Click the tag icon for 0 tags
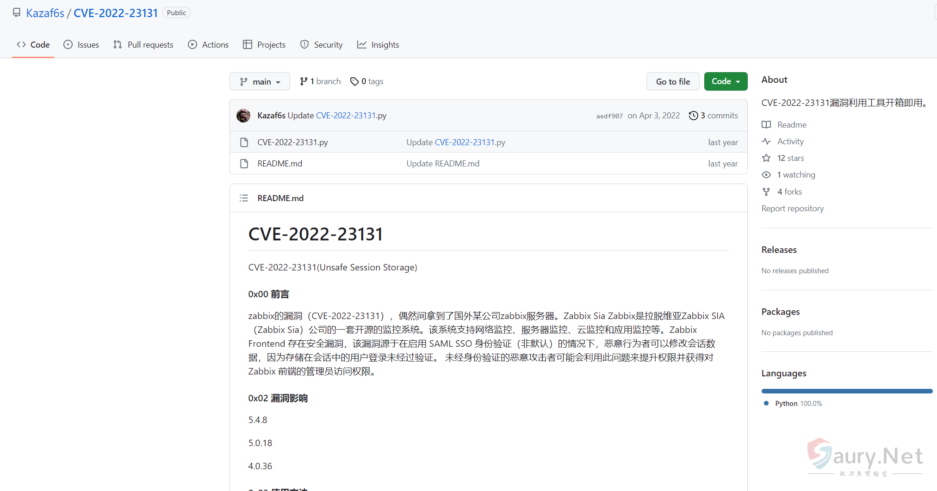This screenshot has height=491, width=937. click(354, 81)
